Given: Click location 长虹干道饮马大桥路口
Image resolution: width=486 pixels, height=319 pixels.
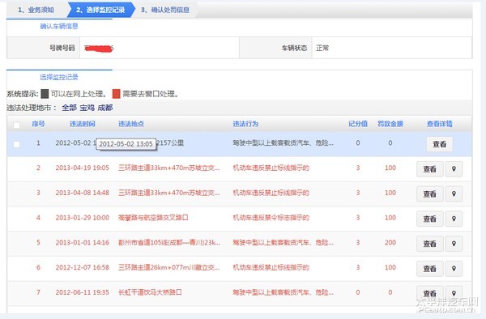Looking at the screenshot, I should click(150, 292).
